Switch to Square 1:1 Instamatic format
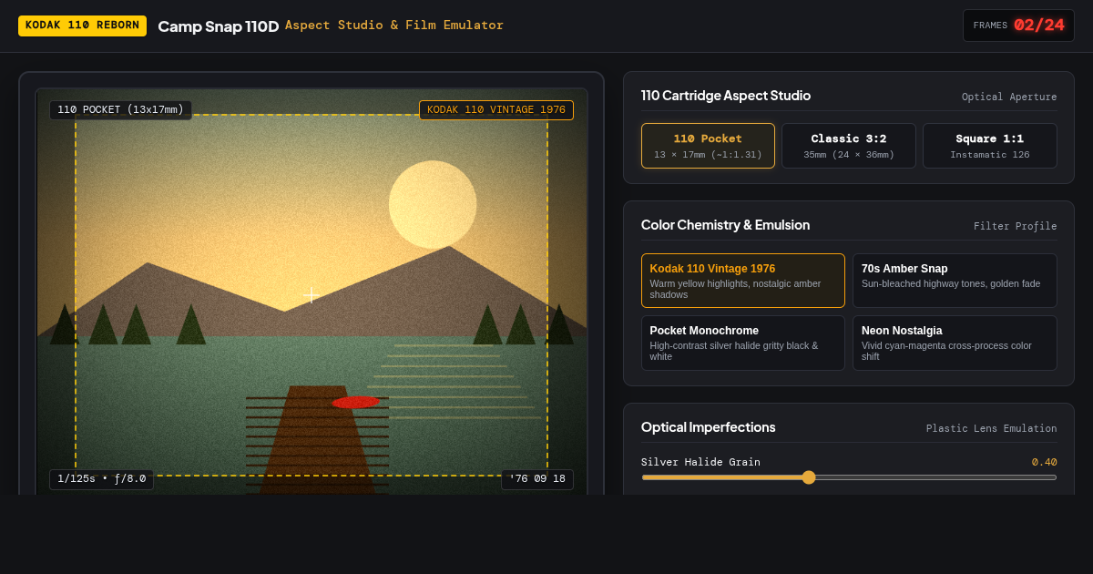The width and height of the screenshot is (1093, 574). click(x=990, y=146)
